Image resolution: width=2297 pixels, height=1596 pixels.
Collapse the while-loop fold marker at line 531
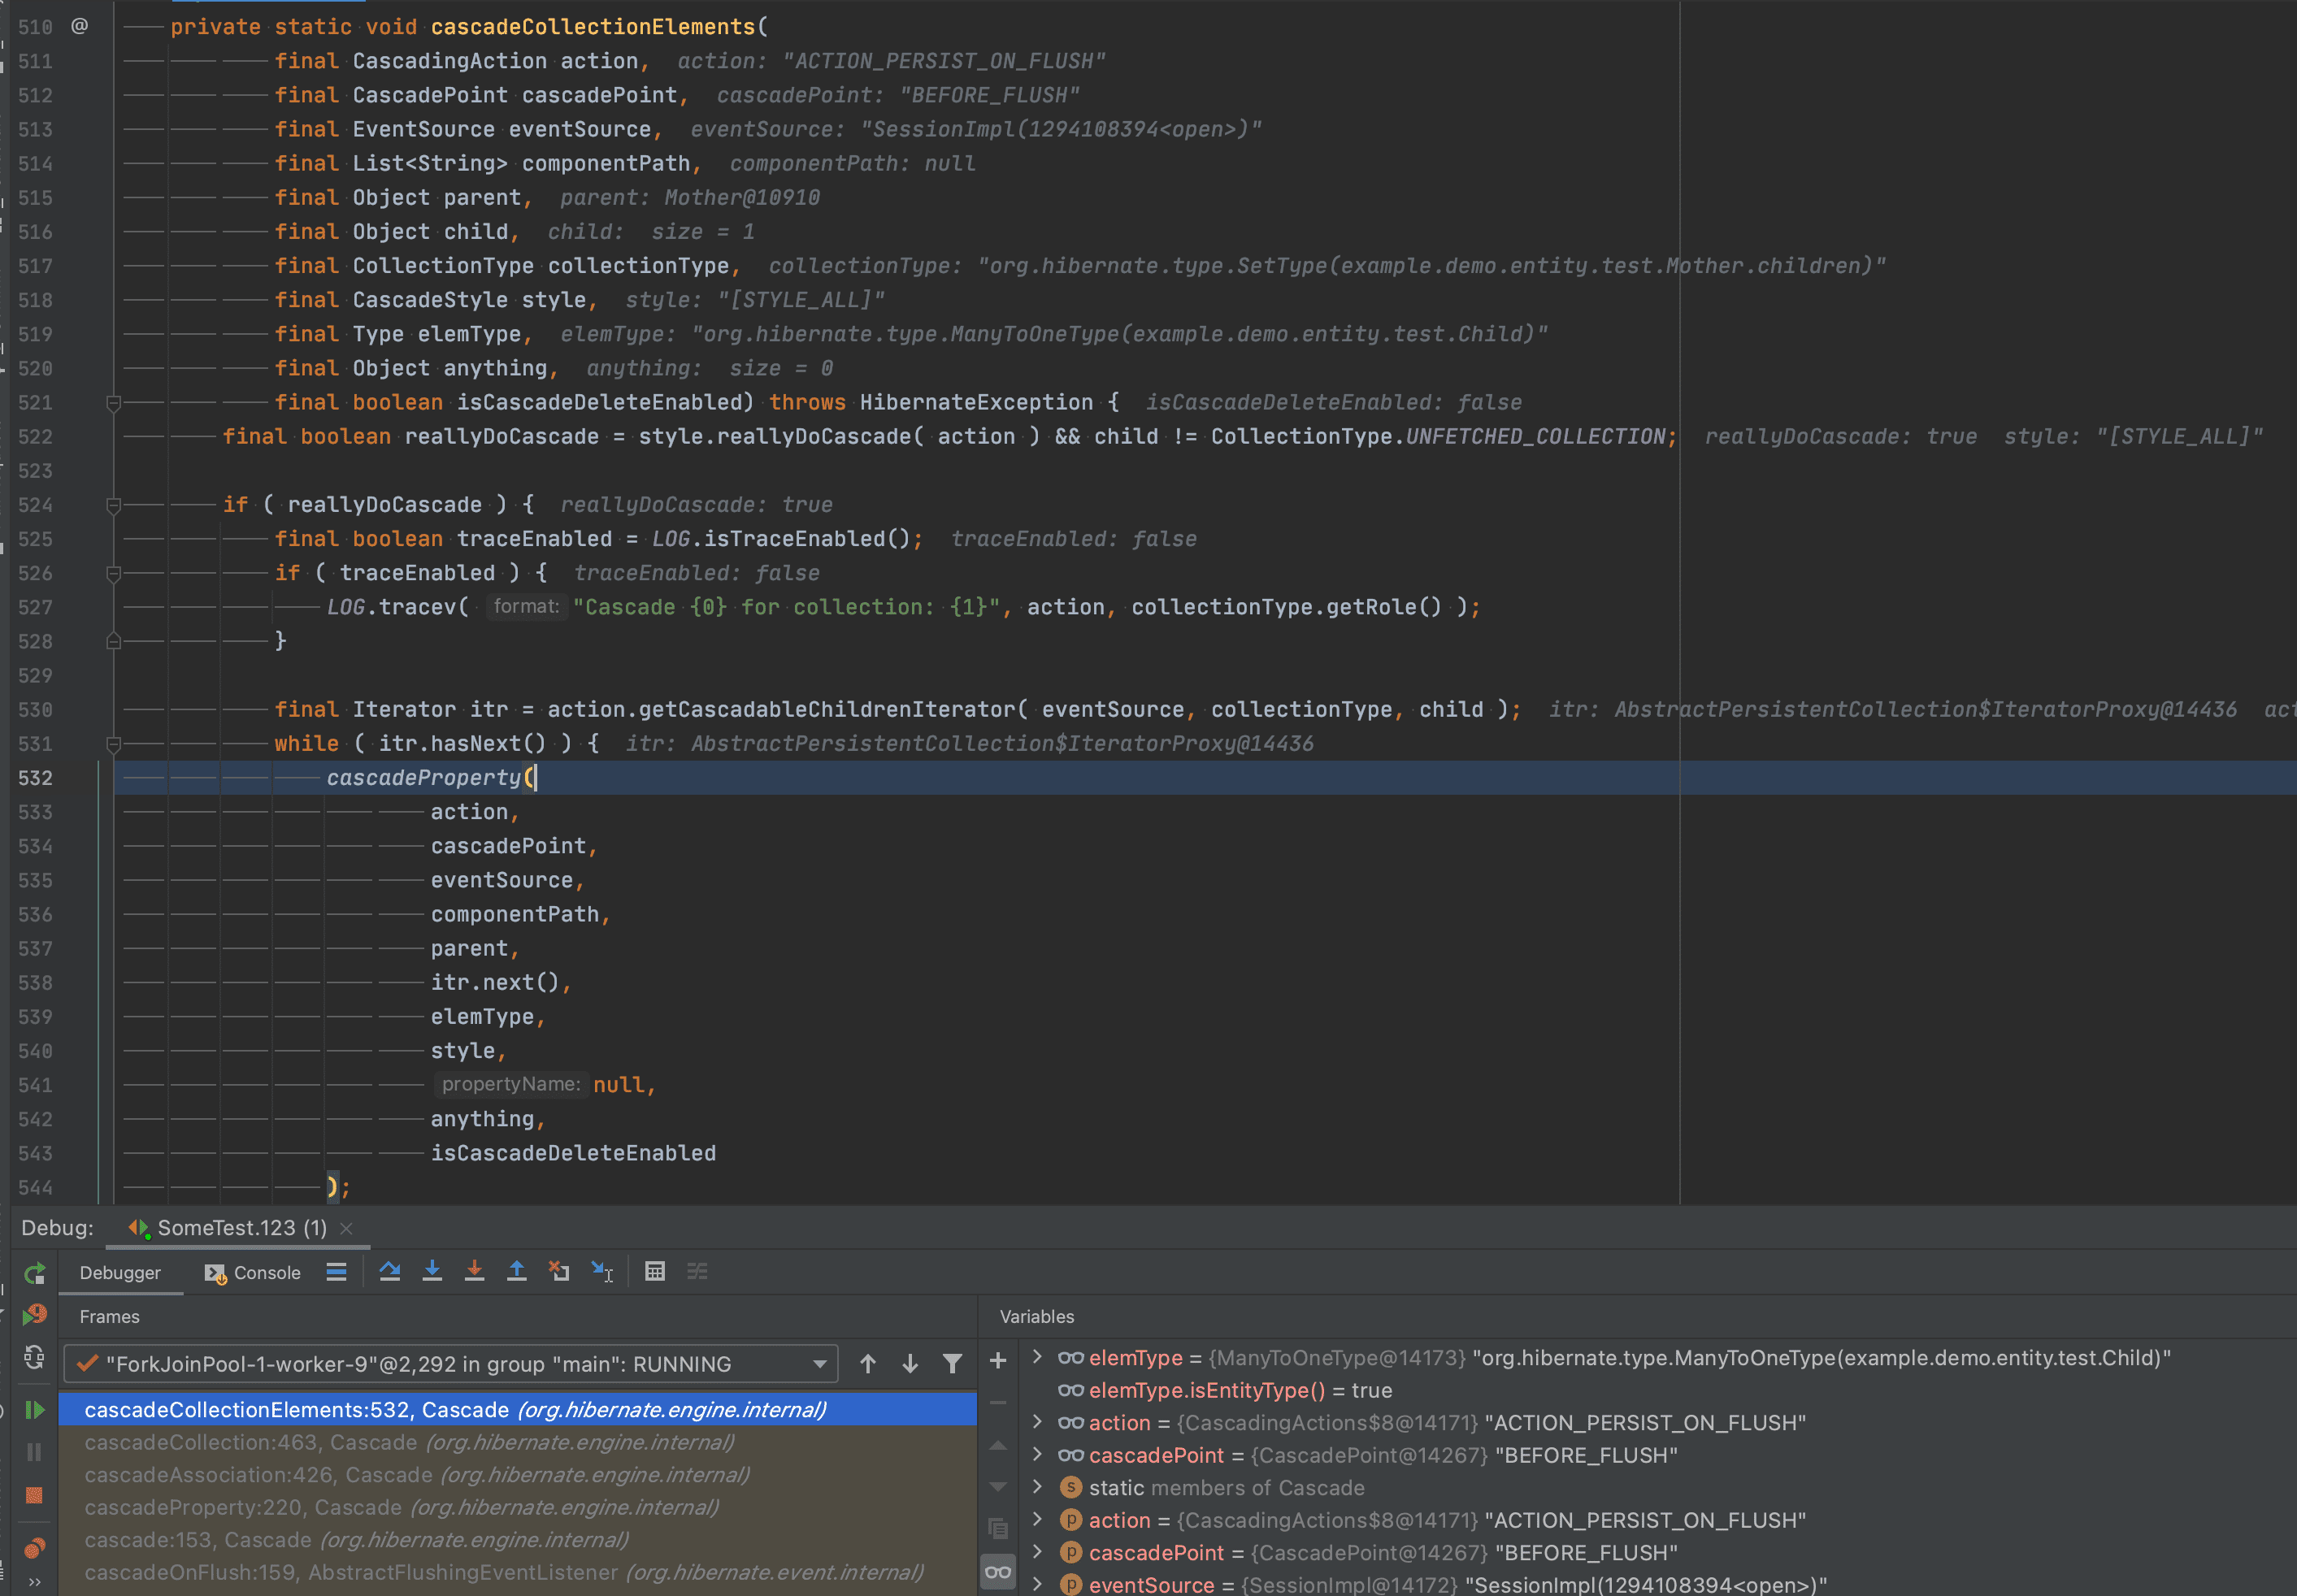coord(114,744)
